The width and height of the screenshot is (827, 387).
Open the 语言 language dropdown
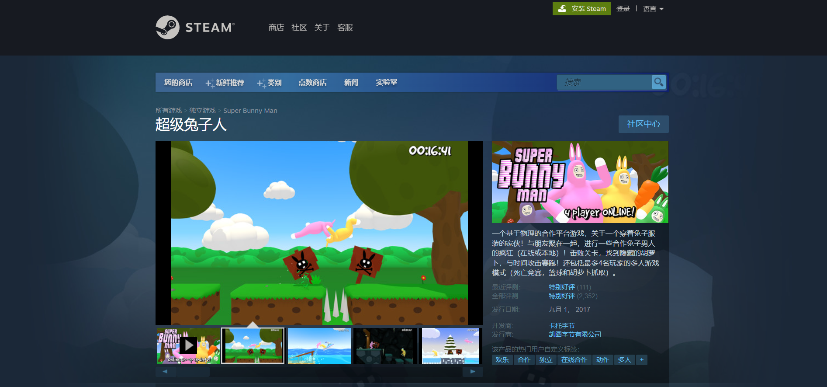click(x=653, y=9)
